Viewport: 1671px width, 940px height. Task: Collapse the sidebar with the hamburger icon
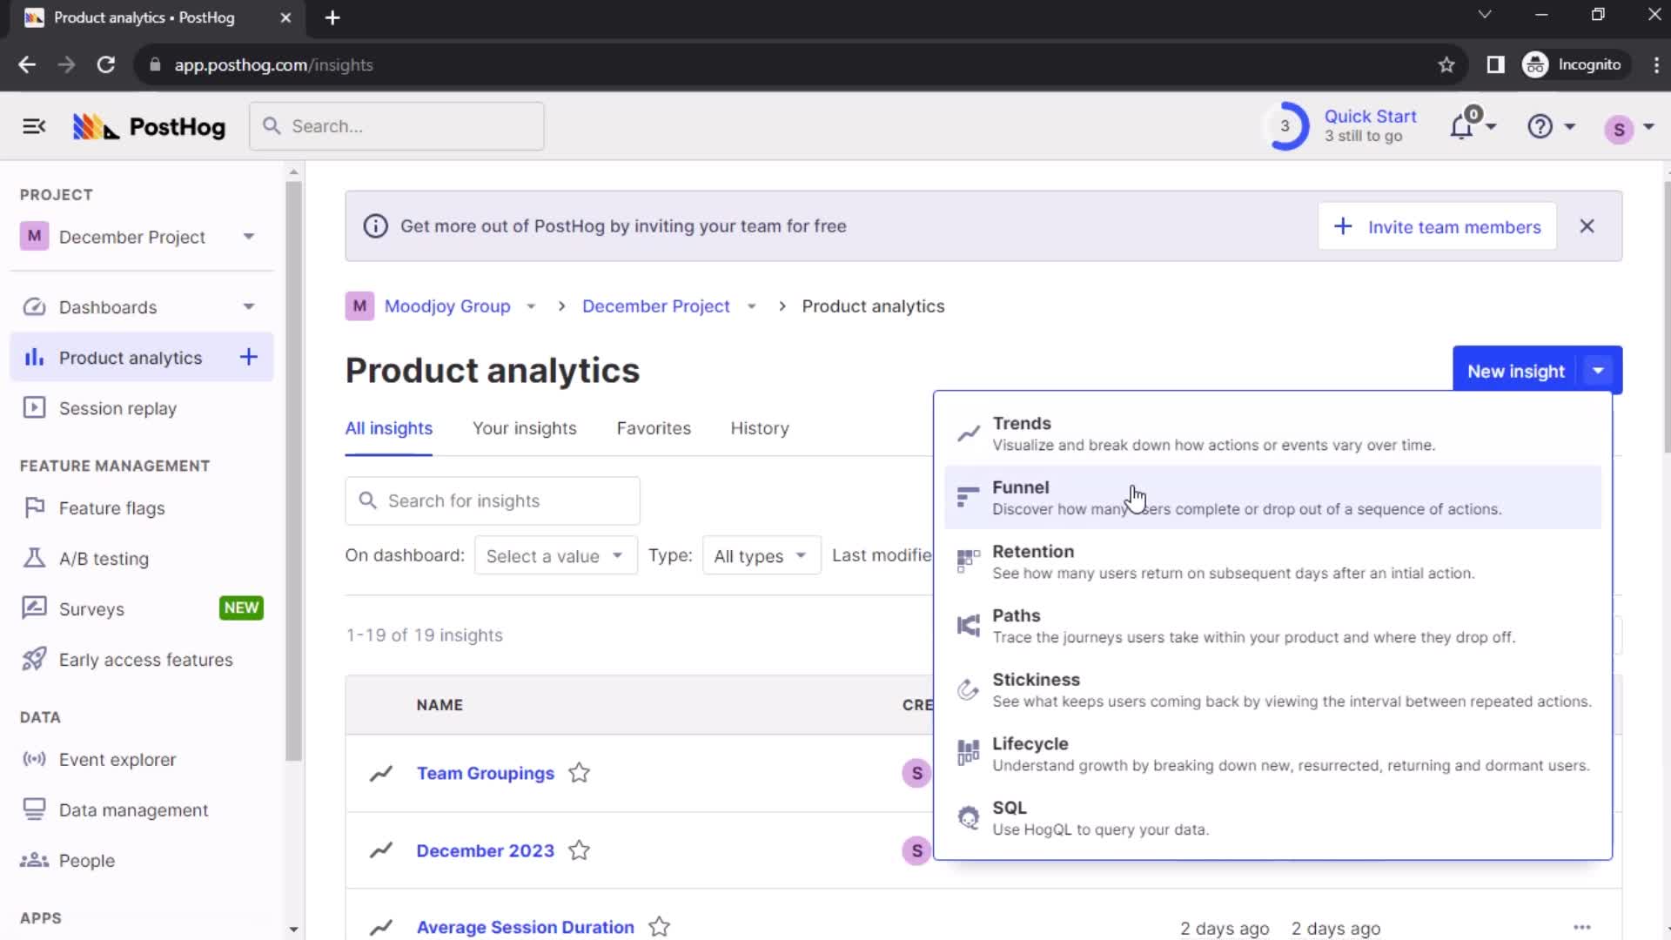(x=34, y=127)
